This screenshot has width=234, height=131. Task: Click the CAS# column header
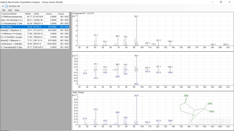click(x=39, y=14)
